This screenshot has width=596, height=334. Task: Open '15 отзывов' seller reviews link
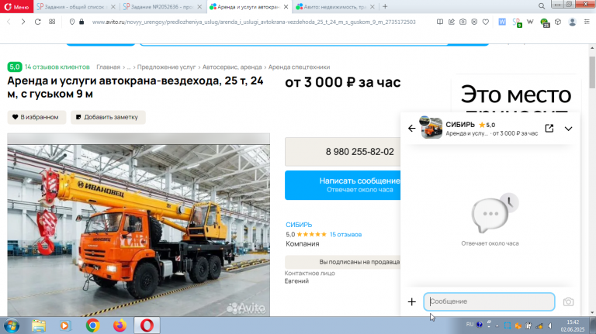pyautogui.click(x=345, y=235)
